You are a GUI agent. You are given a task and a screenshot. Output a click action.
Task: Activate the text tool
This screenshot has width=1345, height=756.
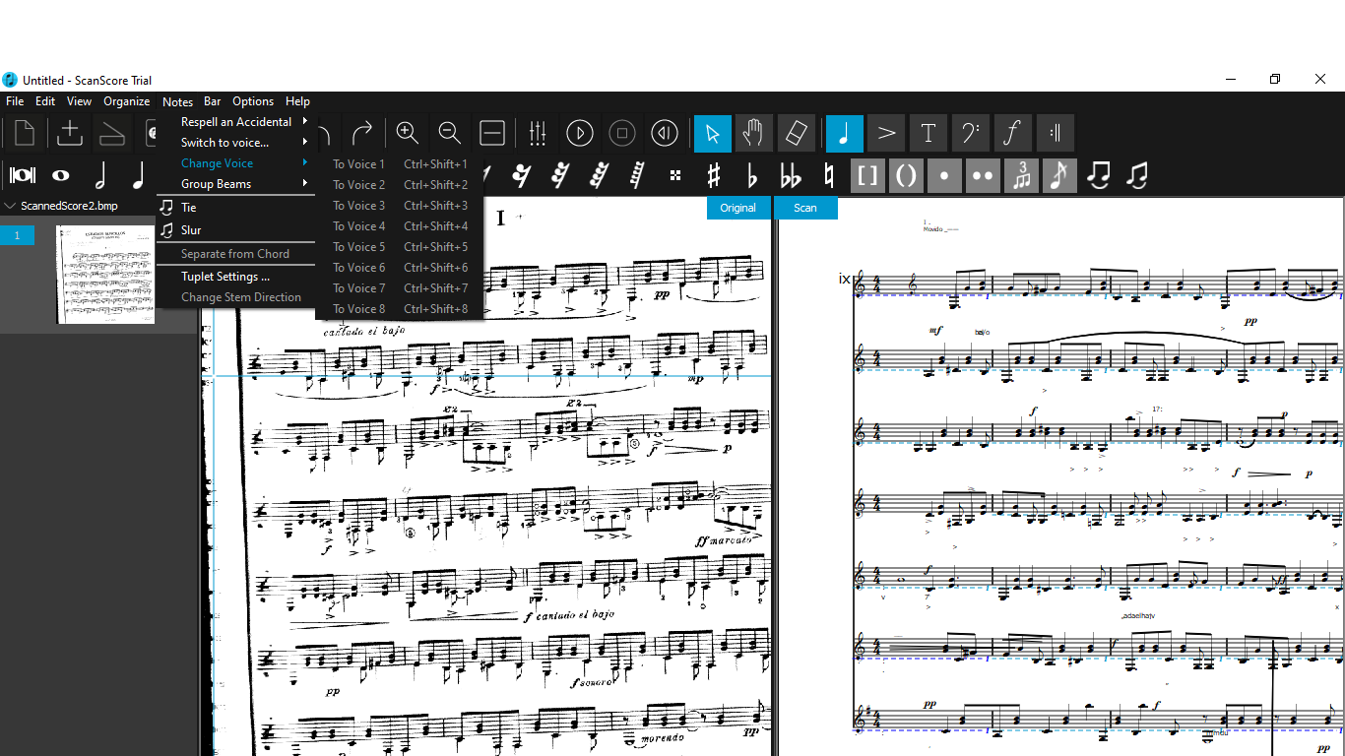click(x=928, y=133)
